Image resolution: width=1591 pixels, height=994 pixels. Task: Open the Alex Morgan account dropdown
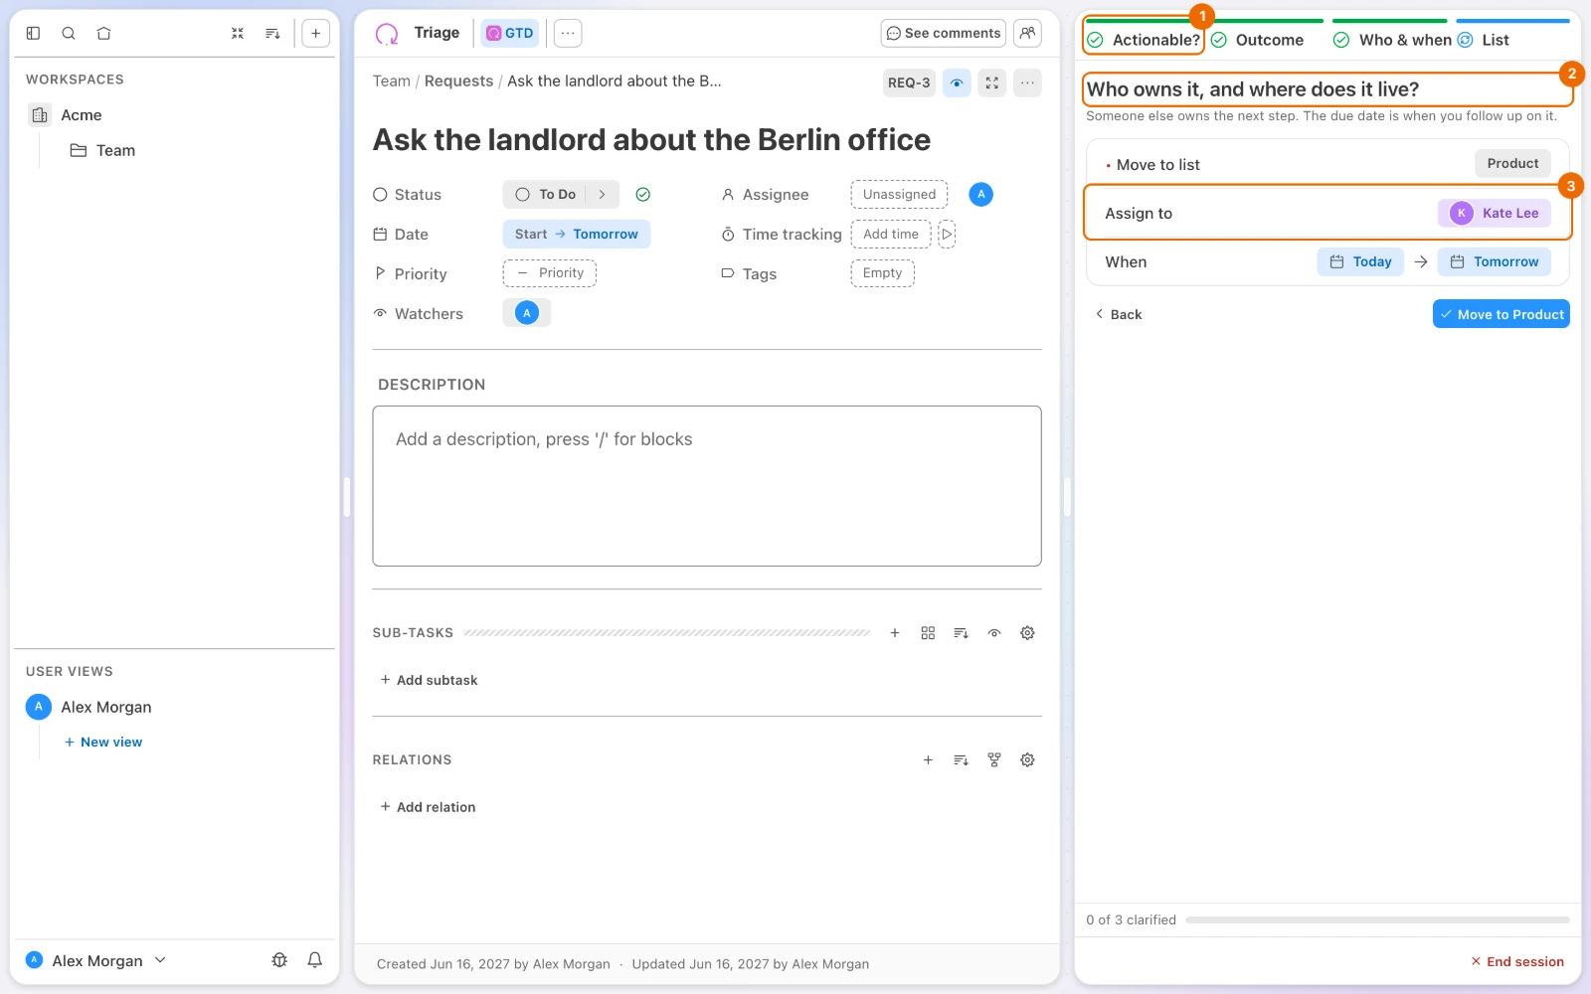pos(96,960)
